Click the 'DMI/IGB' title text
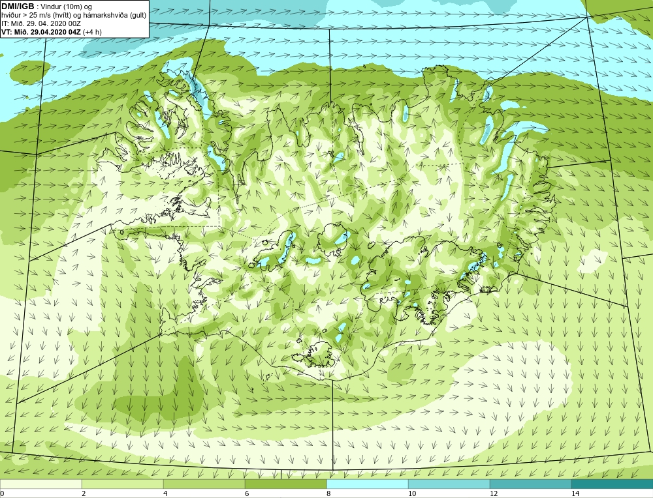653x498 pixels. 18,7
